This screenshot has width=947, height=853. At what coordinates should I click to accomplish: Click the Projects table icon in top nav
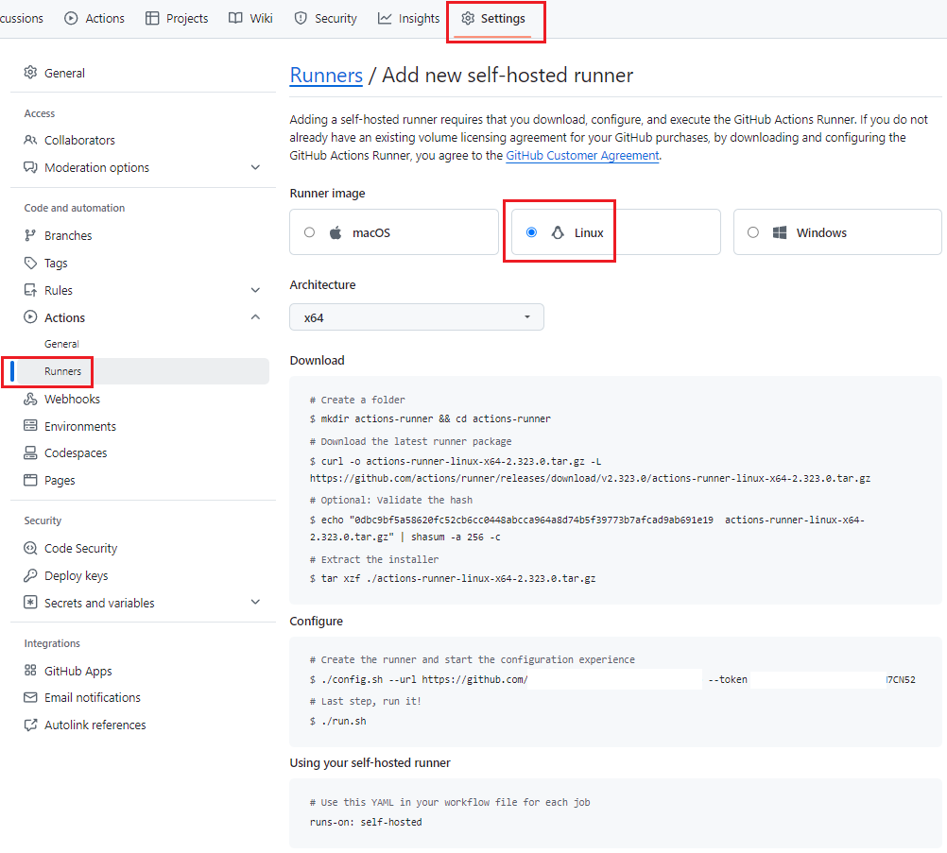coord(152,19)
